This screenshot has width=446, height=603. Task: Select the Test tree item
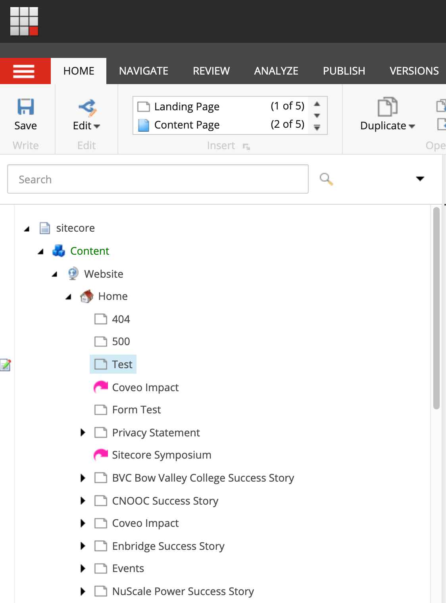(x=113, y=364)
